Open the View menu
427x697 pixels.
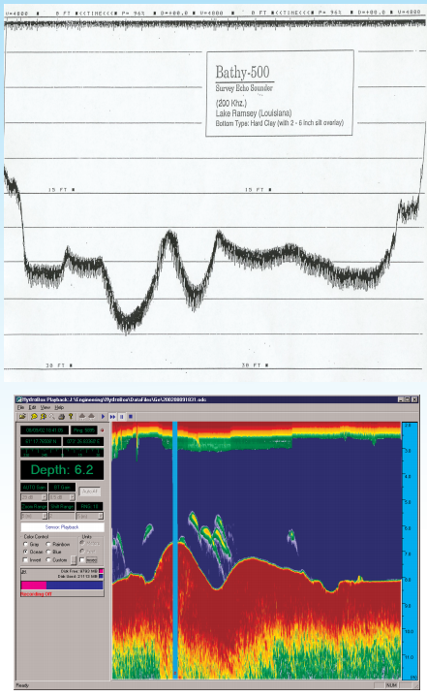pos(46,407)
